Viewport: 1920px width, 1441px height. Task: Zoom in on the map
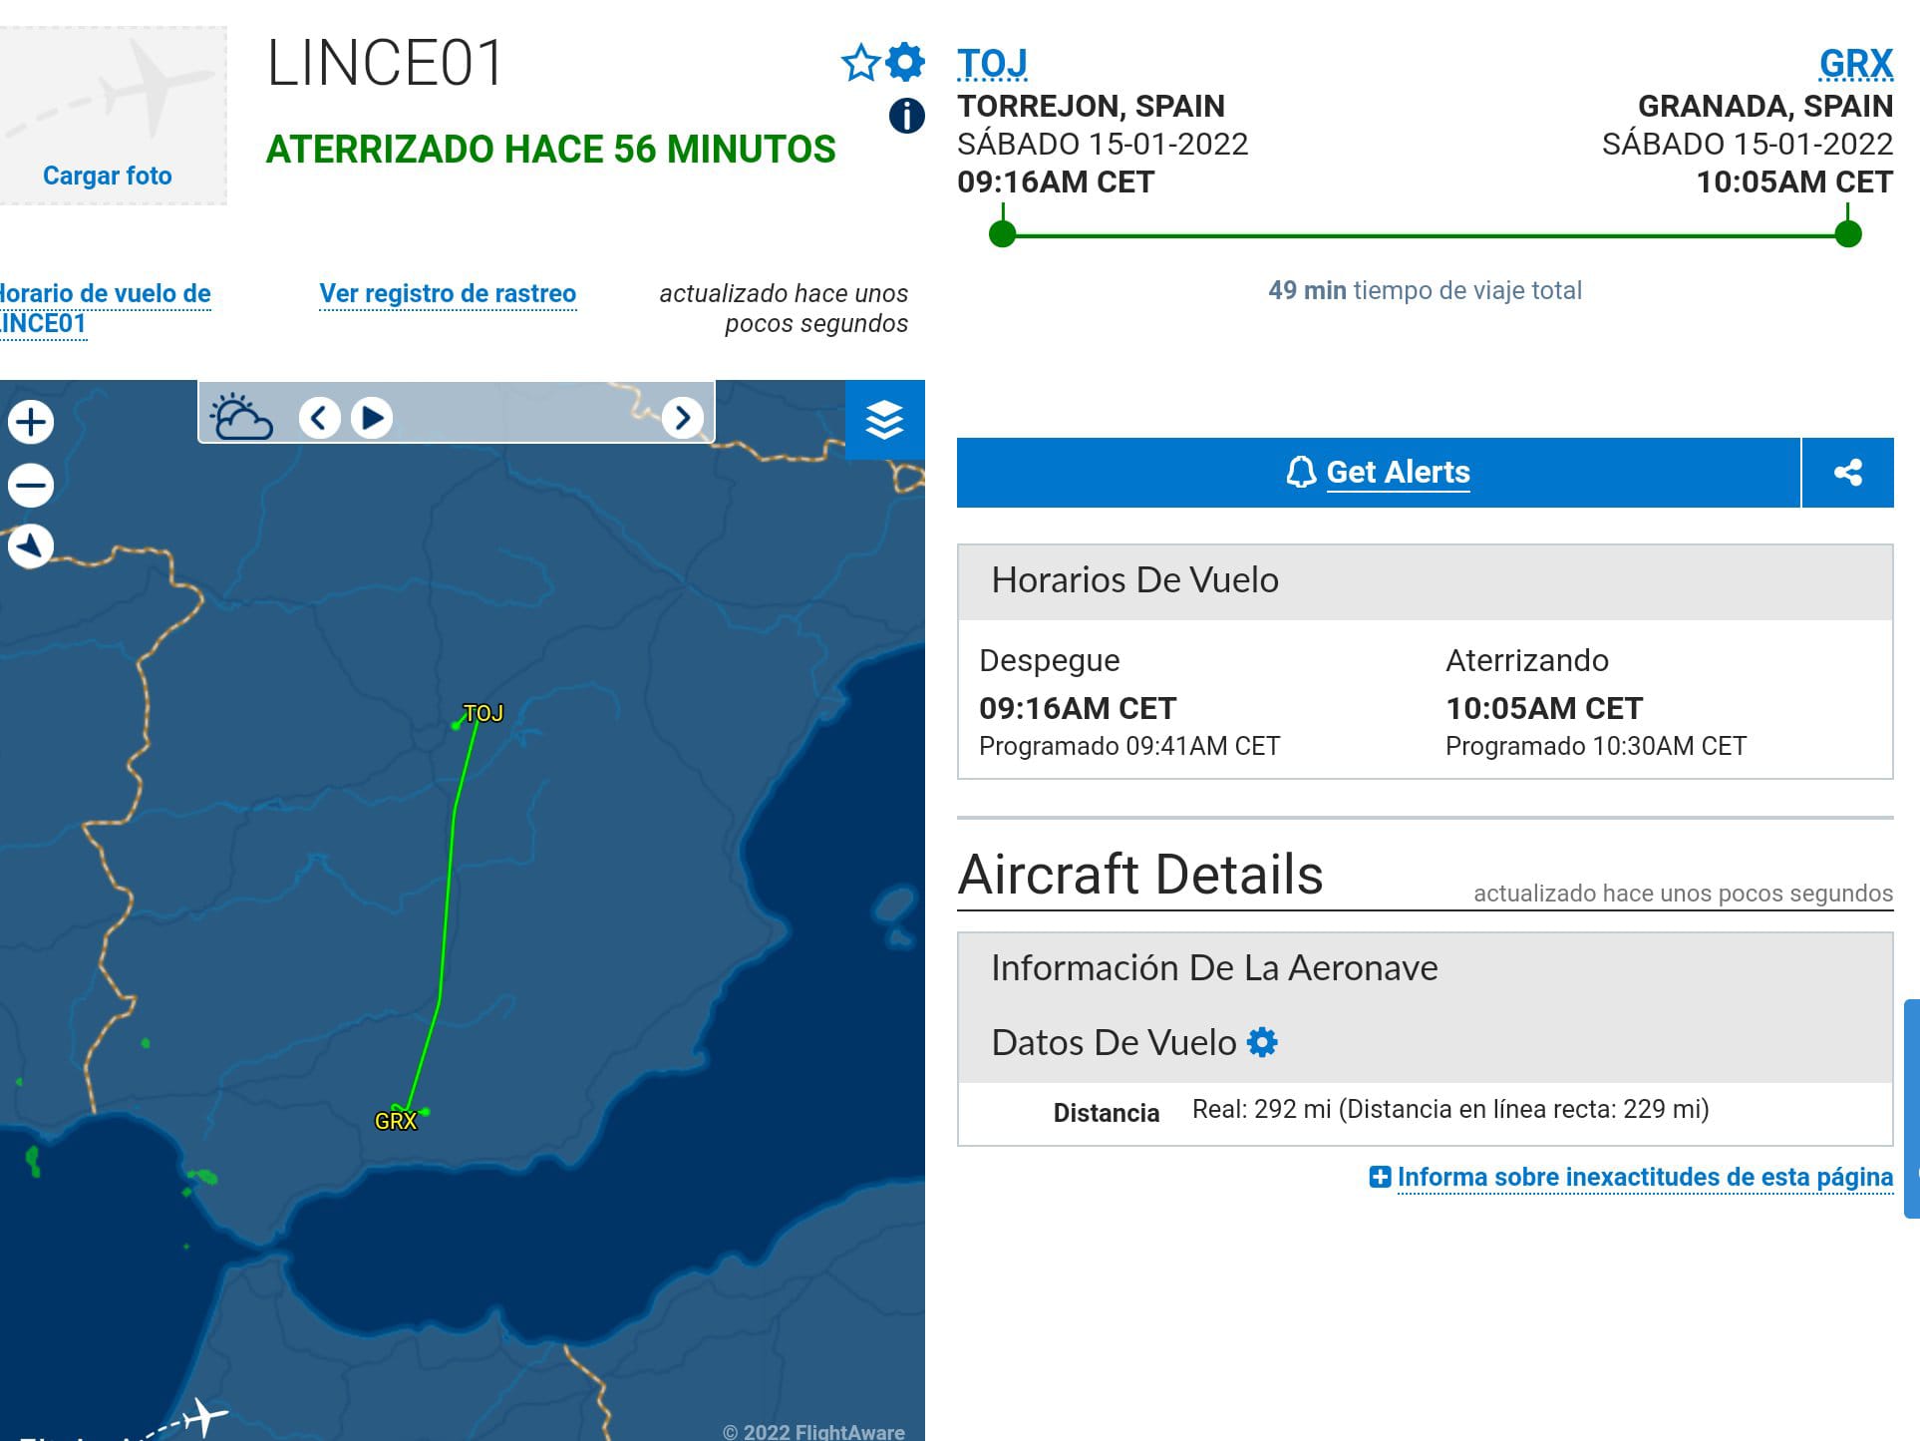coord(31,422)
